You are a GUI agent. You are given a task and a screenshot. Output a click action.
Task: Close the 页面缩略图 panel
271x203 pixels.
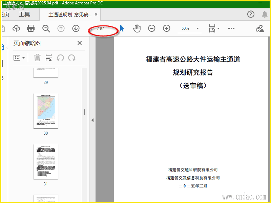point(80,43)
